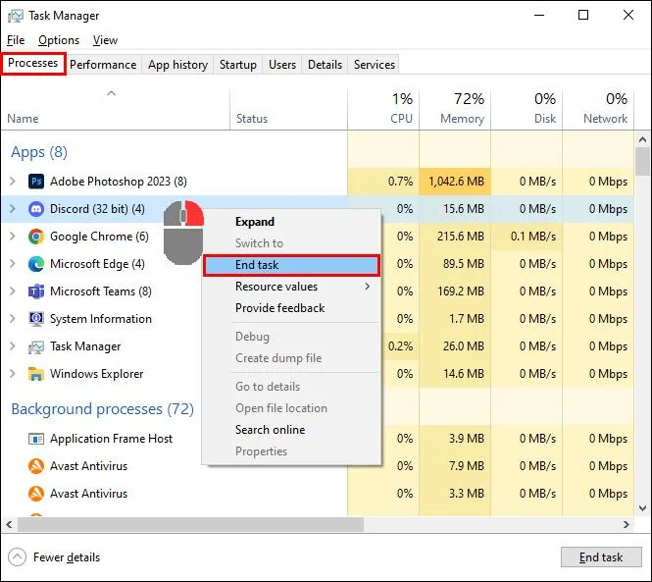Click the End task button at bottom
This screenshot has width=652, height=582.
(601, 557)
